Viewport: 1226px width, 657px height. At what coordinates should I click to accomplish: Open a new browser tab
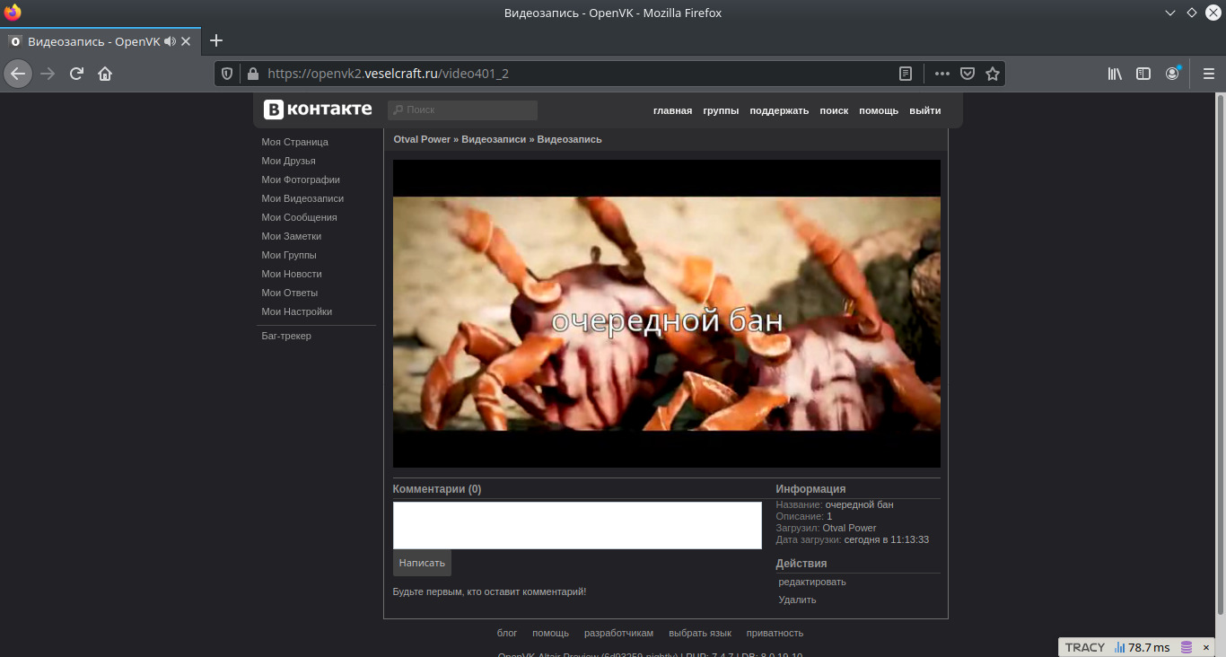point(216,40)
